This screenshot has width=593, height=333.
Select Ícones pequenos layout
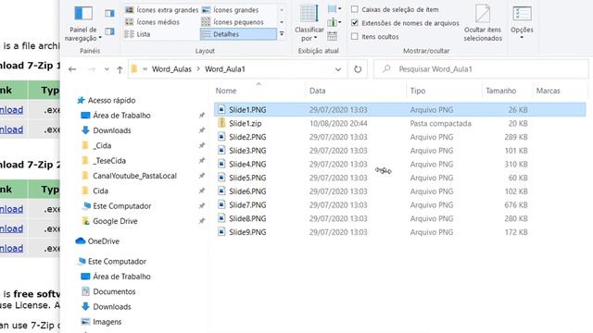click(233, 22)
